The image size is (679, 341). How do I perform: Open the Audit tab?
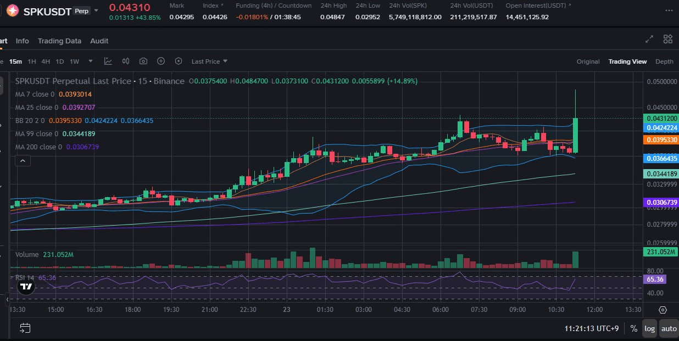(x=99, y=41)
